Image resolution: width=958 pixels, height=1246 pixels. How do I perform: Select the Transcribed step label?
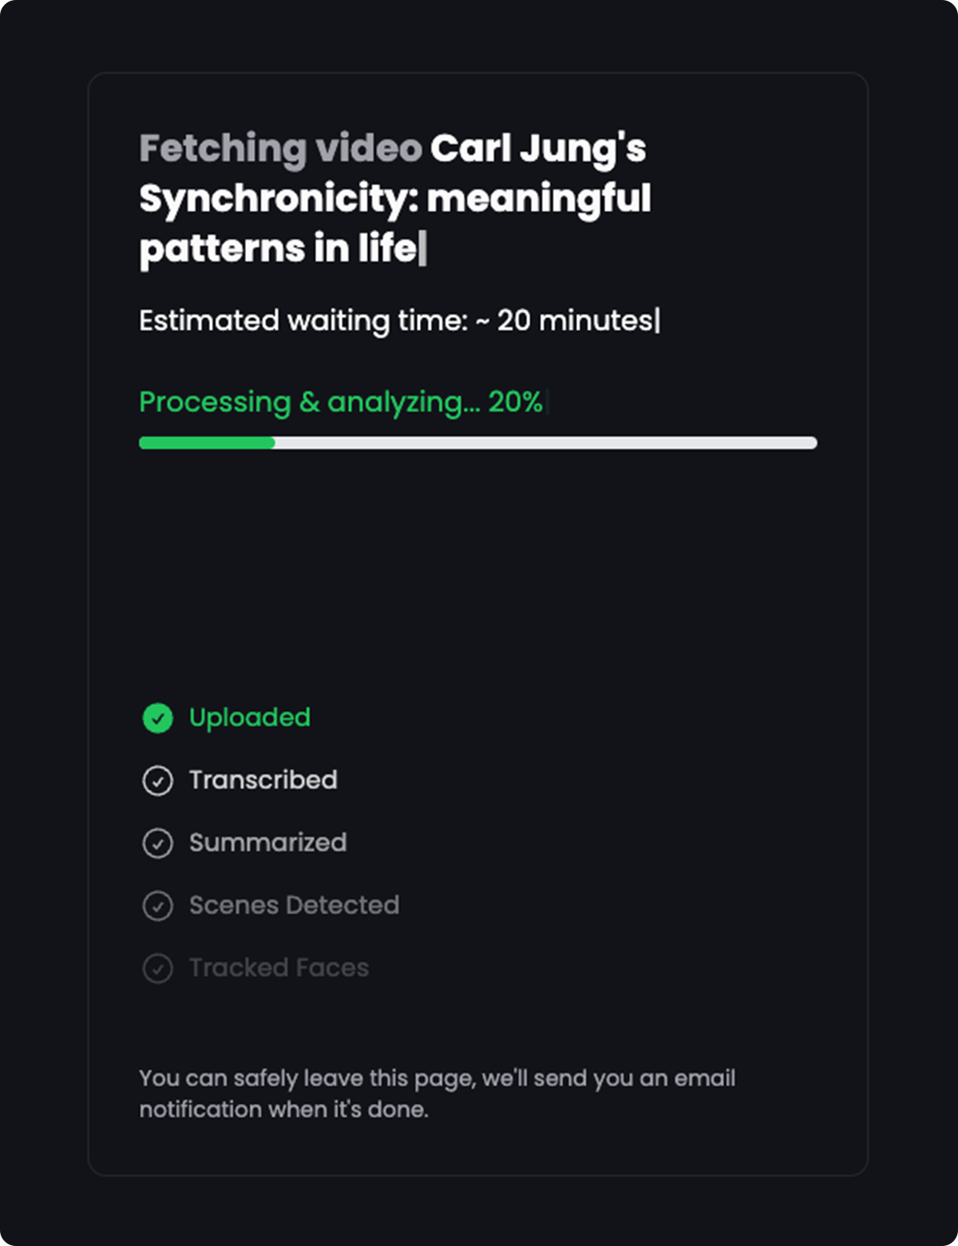(x=263, y=780)
